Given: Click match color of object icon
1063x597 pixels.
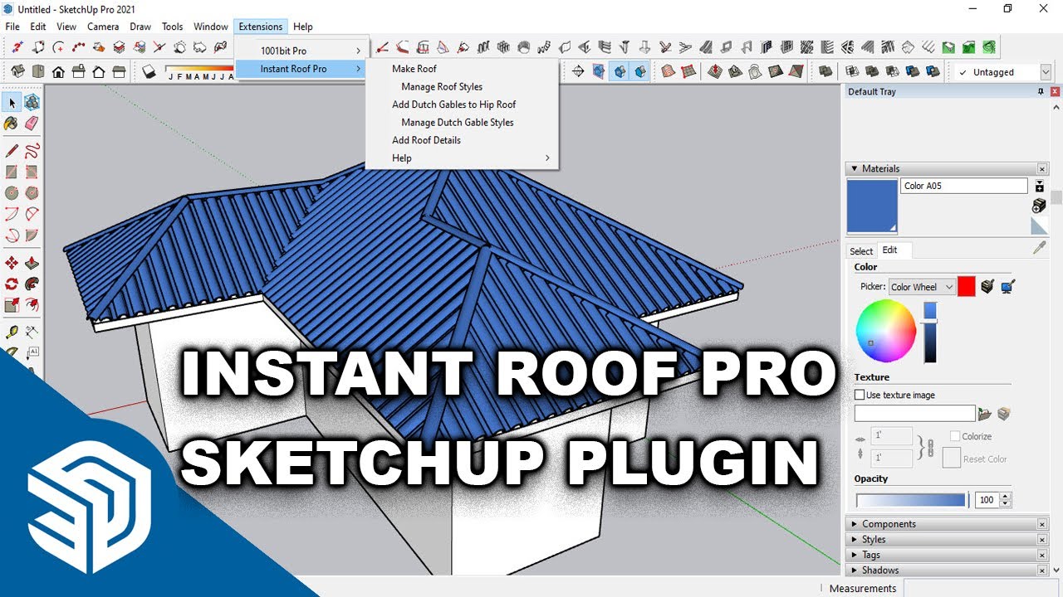Looking at the screenshot, I should [987, 287].
